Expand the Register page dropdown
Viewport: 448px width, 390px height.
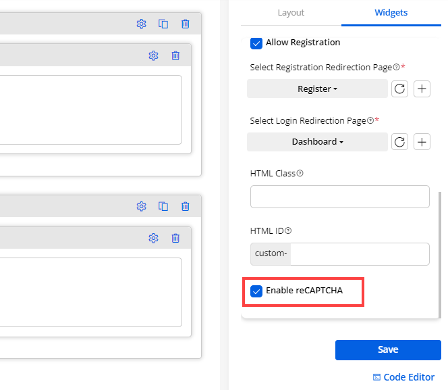click(317, 89)
